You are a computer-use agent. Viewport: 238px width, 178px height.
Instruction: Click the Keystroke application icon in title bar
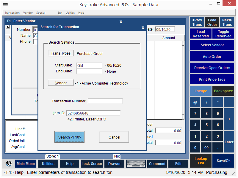tap(5, 4)
